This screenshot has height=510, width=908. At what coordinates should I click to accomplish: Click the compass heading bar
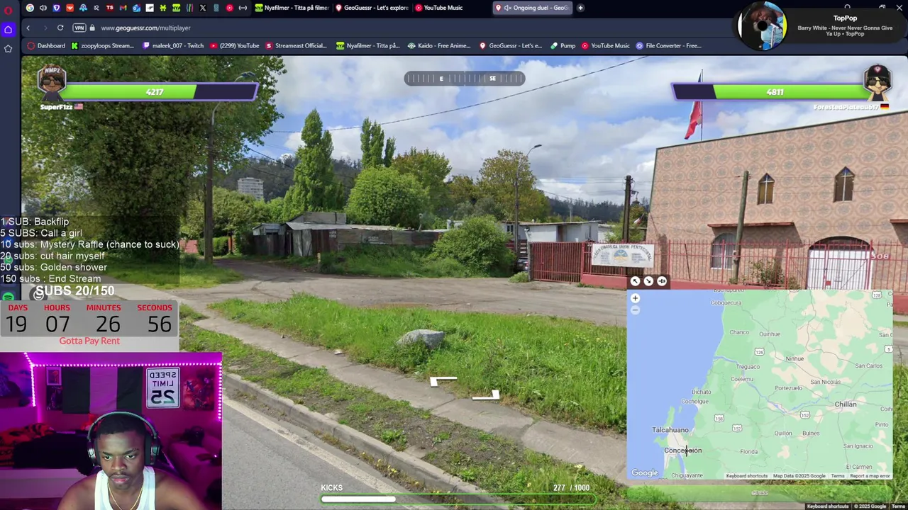coord(465,79)
